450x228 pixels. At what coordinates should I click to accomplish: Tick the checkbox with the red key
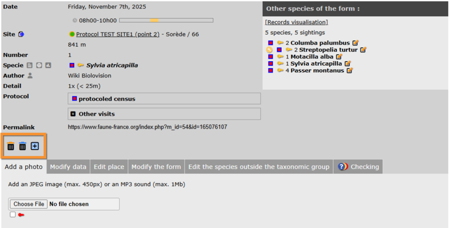point(12,215)
